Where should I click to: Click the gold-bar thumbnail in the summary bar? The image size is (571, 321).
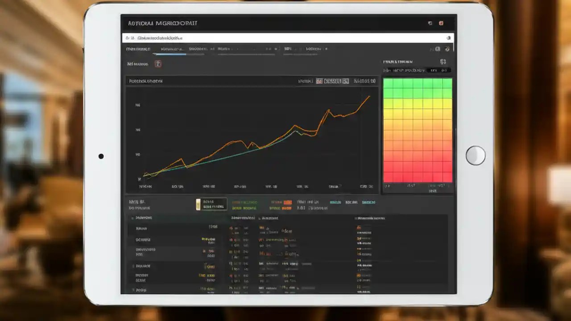[x=199, y=204]
